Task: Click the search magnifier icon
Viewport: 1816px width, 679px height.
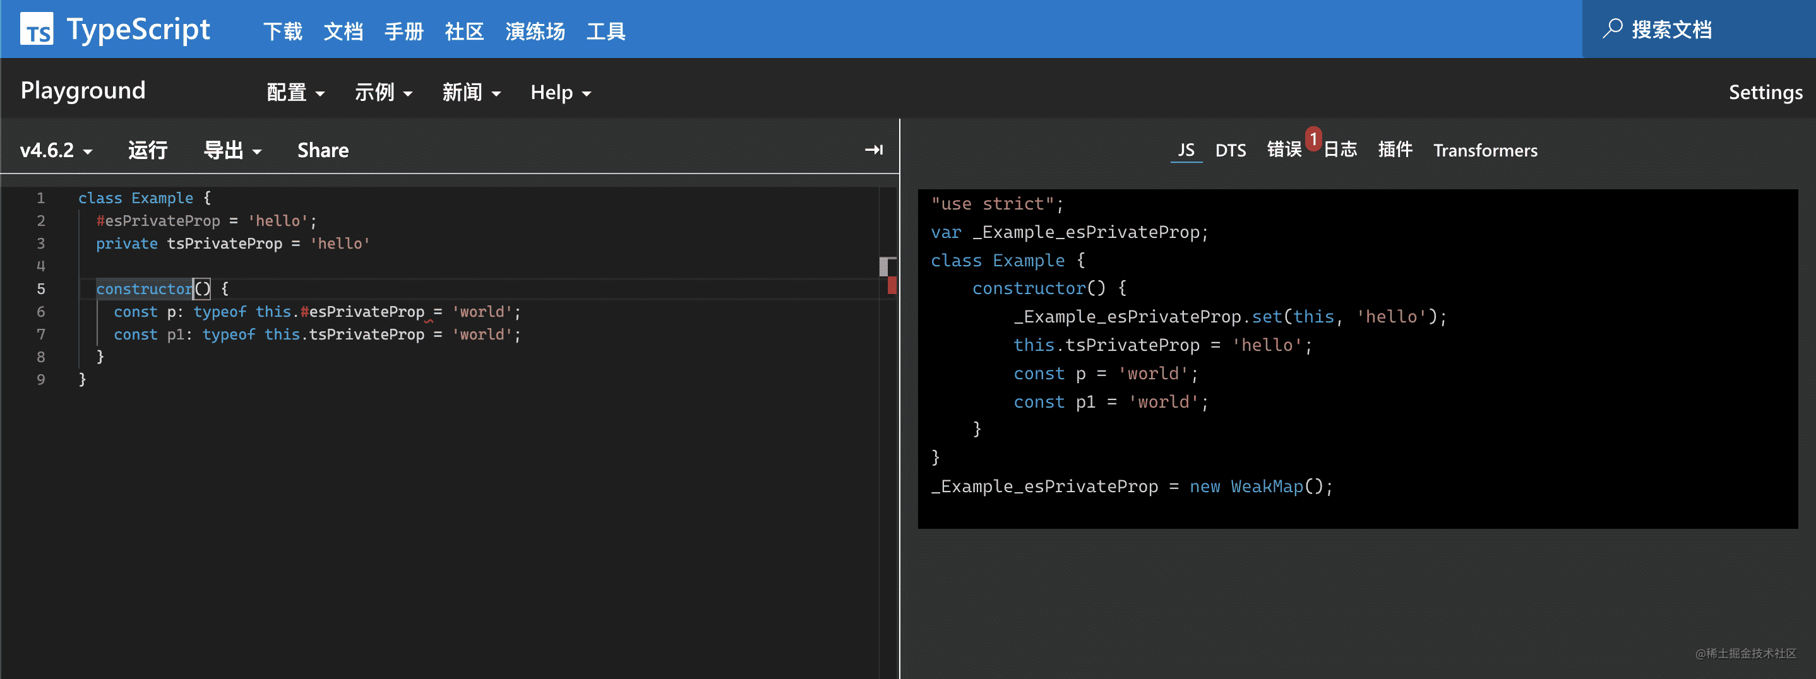Action: [x=1611, y=30]
